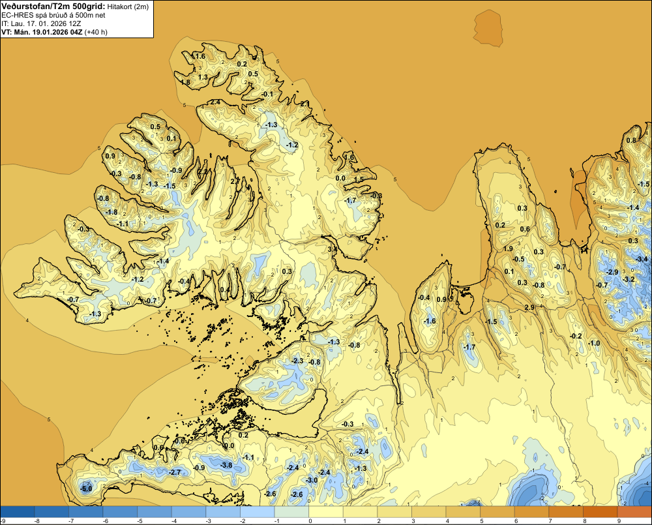Click the legend color between 8 and 9
Image resolution: width=652 pixels, height=525 pixels.
click(600, 511)
